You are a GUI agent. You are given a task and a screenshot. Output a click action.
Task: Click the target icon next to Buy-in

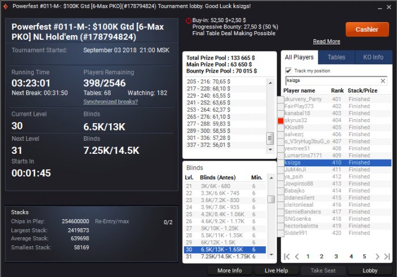pos(189,20)
